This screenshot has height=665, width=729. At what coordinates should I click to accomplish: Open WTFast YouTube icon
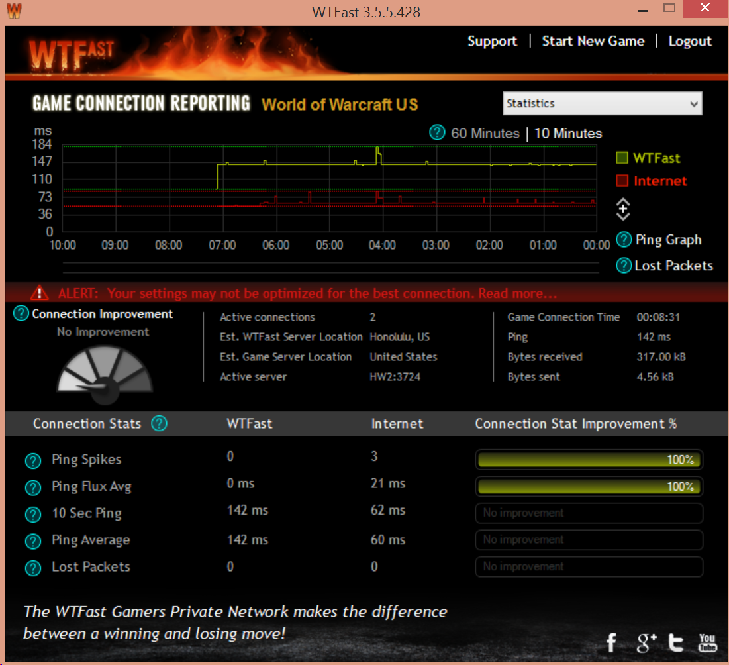click(x=707, y=642)
